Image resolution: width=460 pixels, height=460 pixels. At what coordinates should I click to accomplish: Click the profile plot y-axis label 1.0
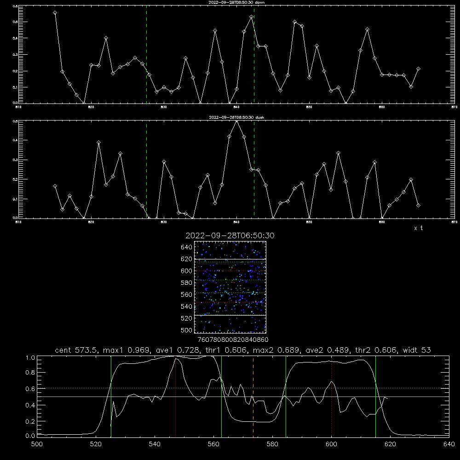coord(30,358)
